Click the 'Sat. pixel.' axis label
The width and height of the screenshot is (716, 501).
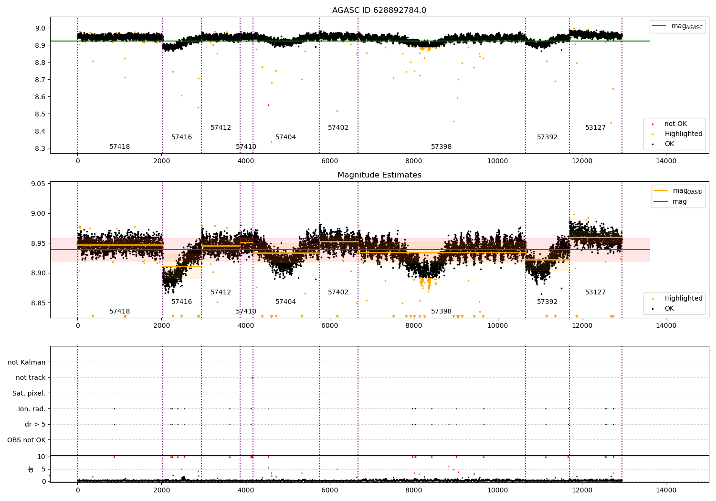click(29, 393)
